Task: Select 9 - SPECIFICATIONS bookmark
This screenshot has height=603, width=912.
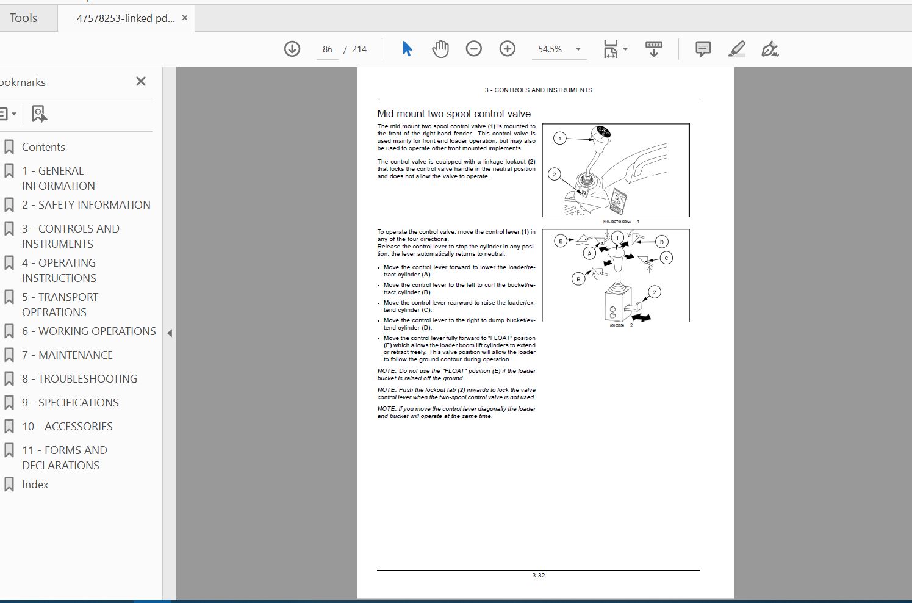Action: [70, 403]
